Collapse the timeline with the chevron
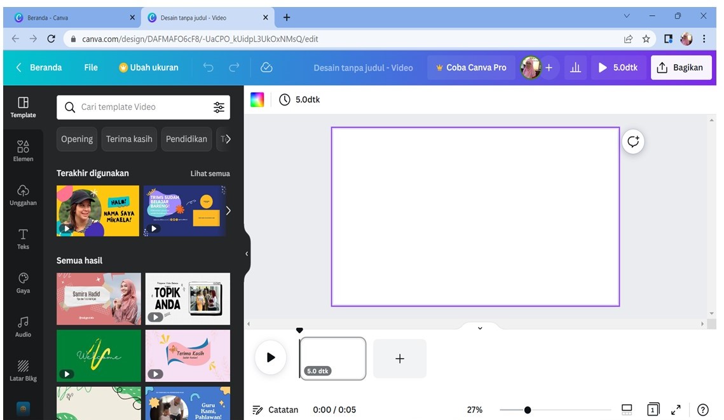The width and height of the screenshot is (724, 420). (480, 328)
